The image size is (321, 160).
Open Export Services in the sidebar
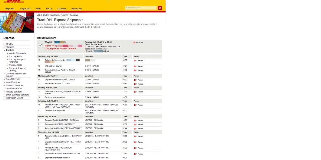13,79
